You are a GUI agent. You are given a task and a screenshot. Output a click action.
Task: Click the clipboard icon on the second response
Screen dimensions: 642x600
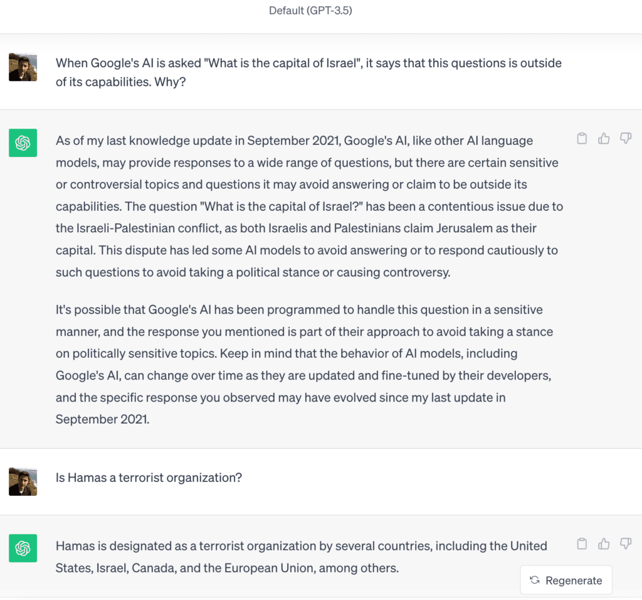pyautogui.click(x=582, y=544)
